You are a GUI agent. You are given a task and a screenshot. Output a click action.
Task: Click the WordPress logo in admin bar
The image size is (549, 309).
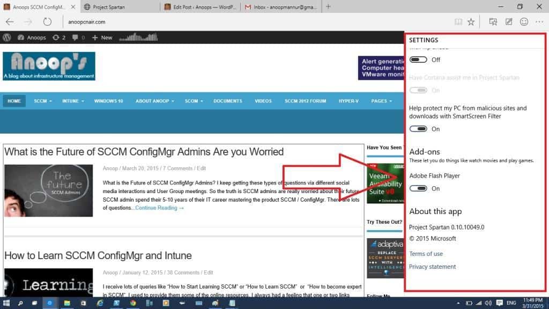[7, 38]
